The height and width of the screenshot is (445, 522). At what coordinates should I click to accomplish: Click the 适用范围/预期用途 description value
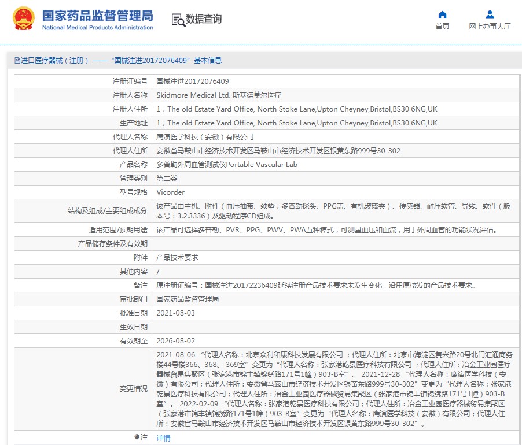click(x=328, y=230)
